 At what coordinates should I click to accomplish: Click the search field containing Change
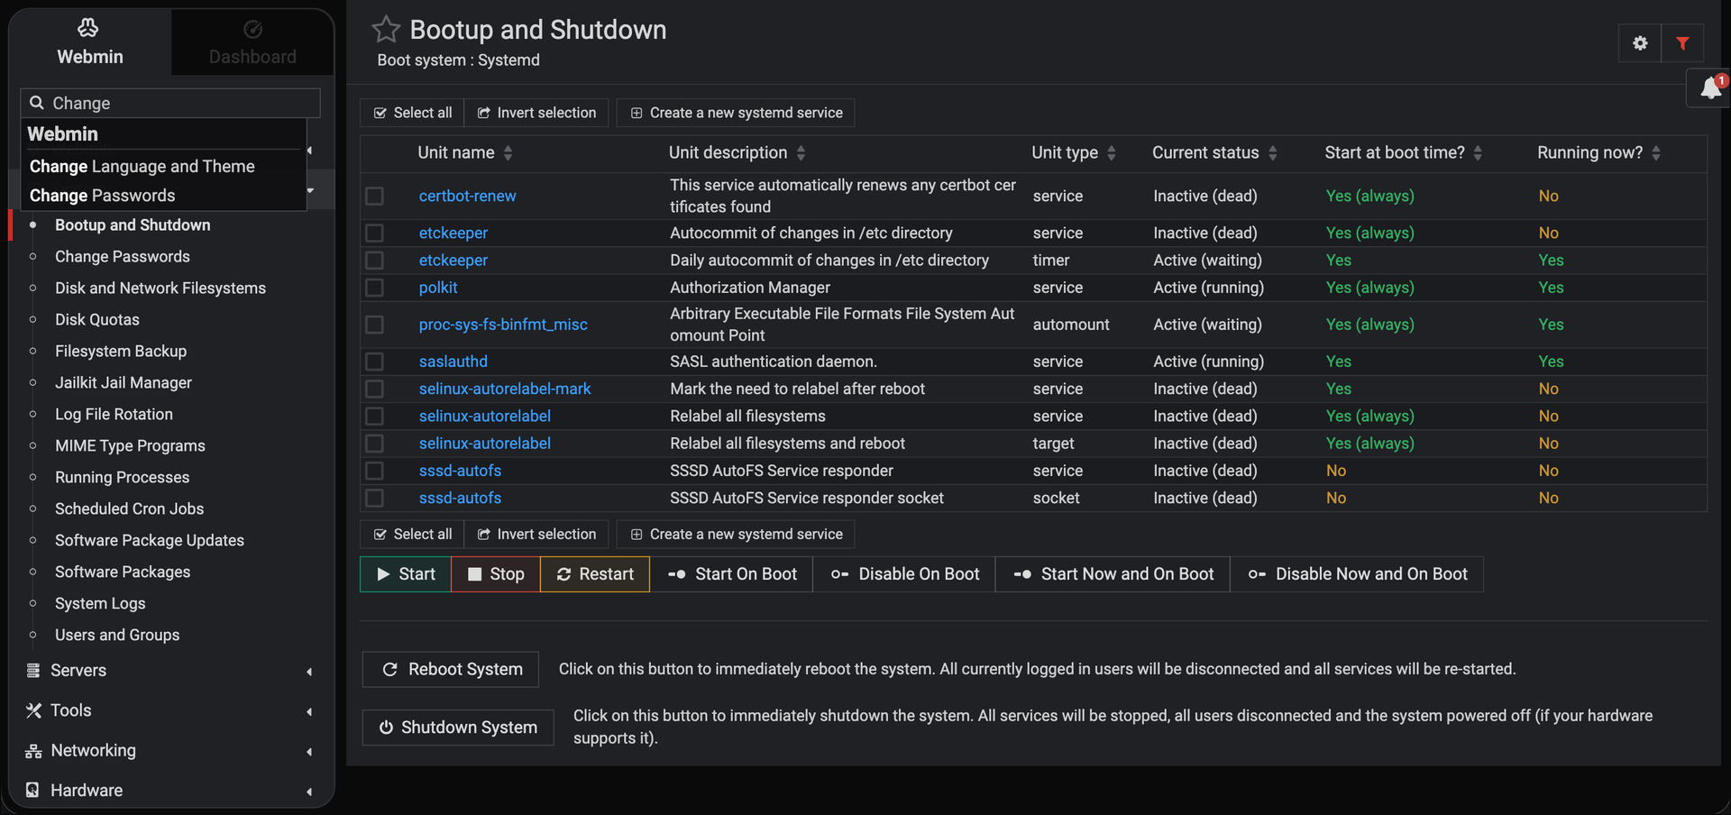(x=170, y=103)
